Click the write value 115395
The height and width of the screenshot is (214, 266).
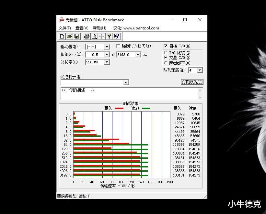pos(179,144)
